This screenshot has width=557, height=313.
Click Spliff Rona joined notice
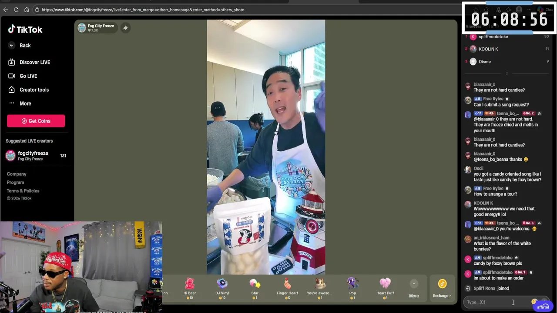tap(491, 288)
